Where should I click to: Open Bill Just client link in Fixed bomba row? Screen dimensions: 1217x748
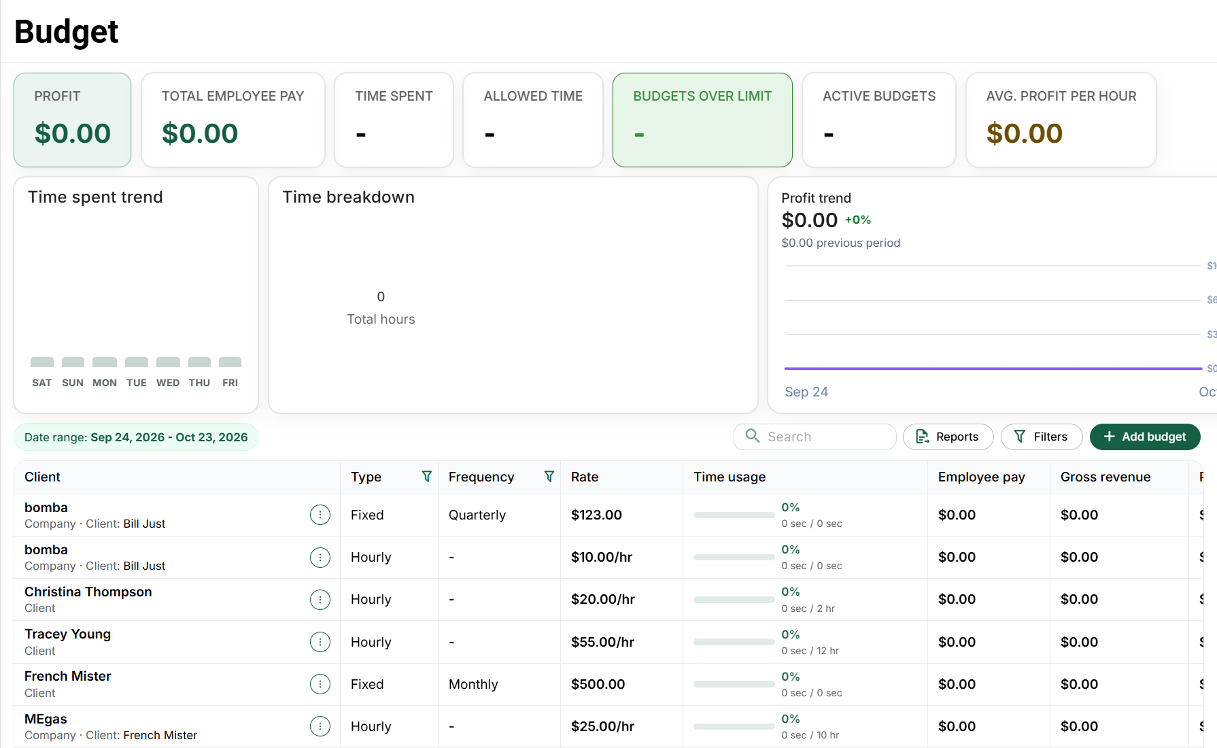click(144, 524)
